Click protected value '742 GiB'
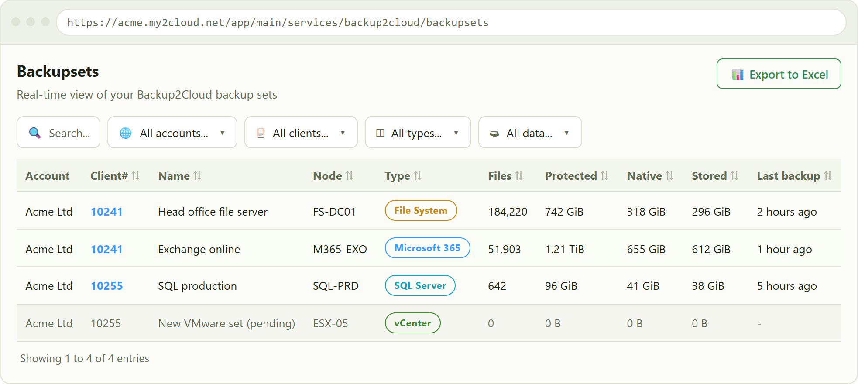Screen dimensions: 858x384 click(x=564, y=212)
